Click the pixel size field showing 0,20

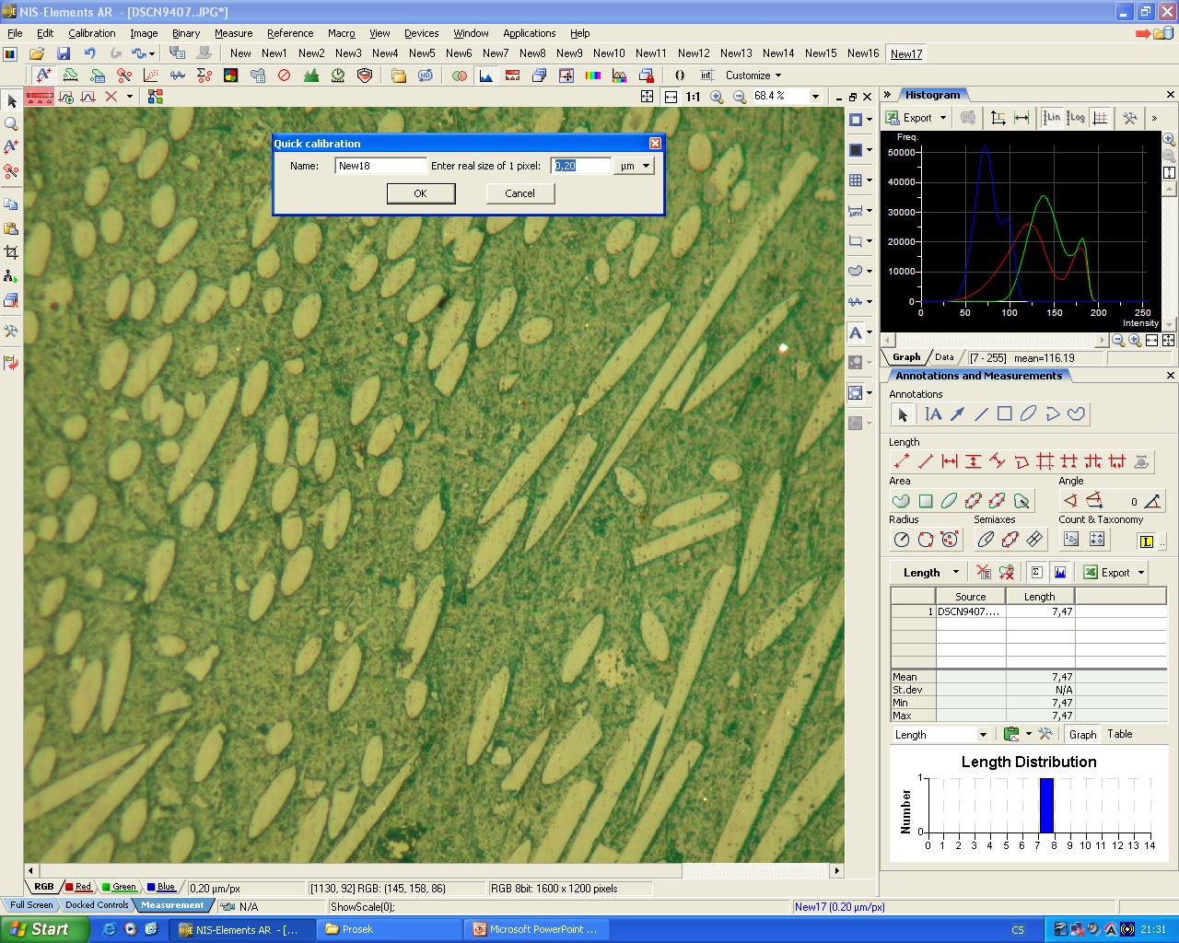[581, 166]
